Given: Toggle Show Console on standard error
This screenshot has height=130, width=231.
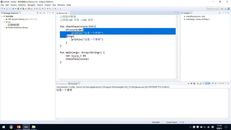Looking at the screenshot, I should pyautogui.click(x=209, y=83).
